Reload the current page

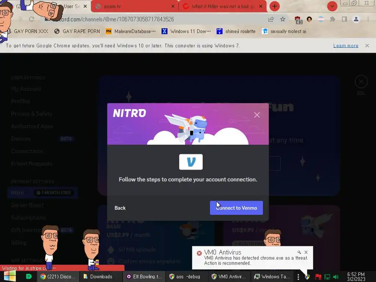coord(32,19)
